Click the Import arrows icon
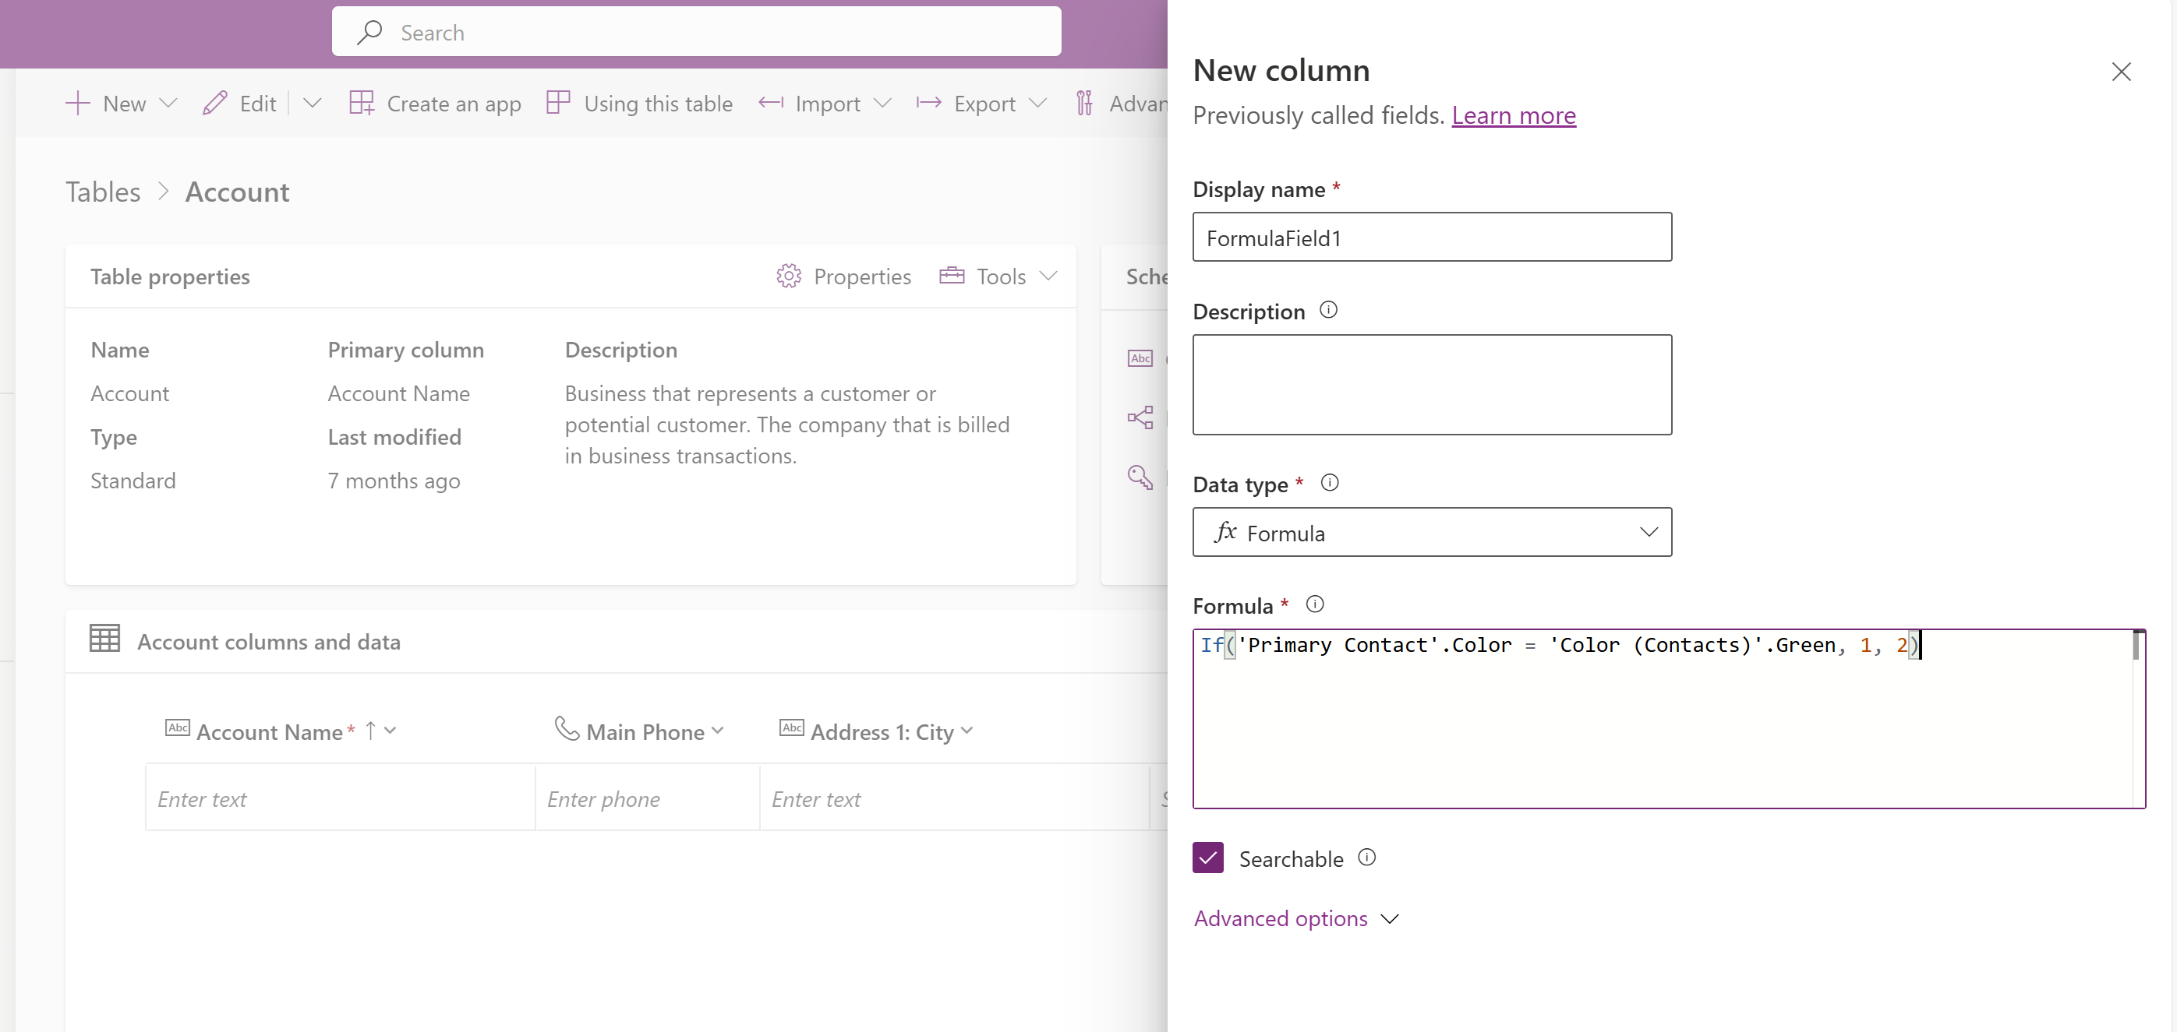The width and height of the screenshot is (2177, 1032). tap(772, 103)
